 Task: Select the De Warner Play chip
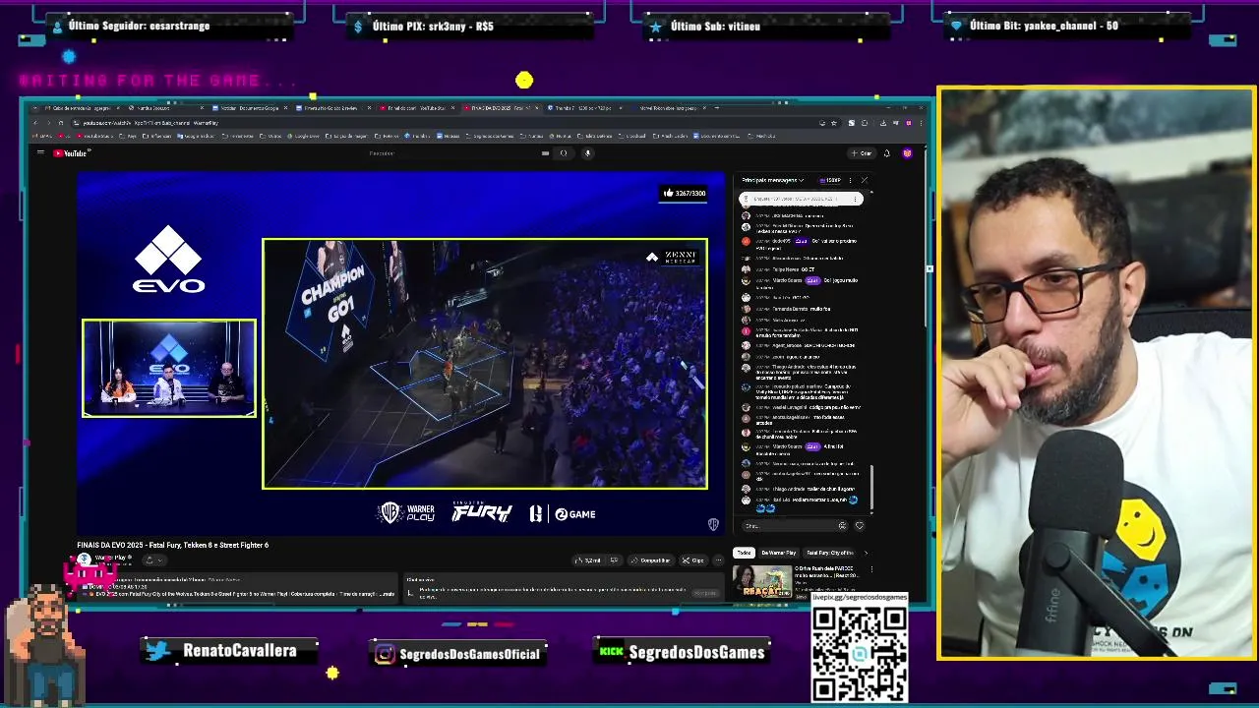click(x=778, y=553)
